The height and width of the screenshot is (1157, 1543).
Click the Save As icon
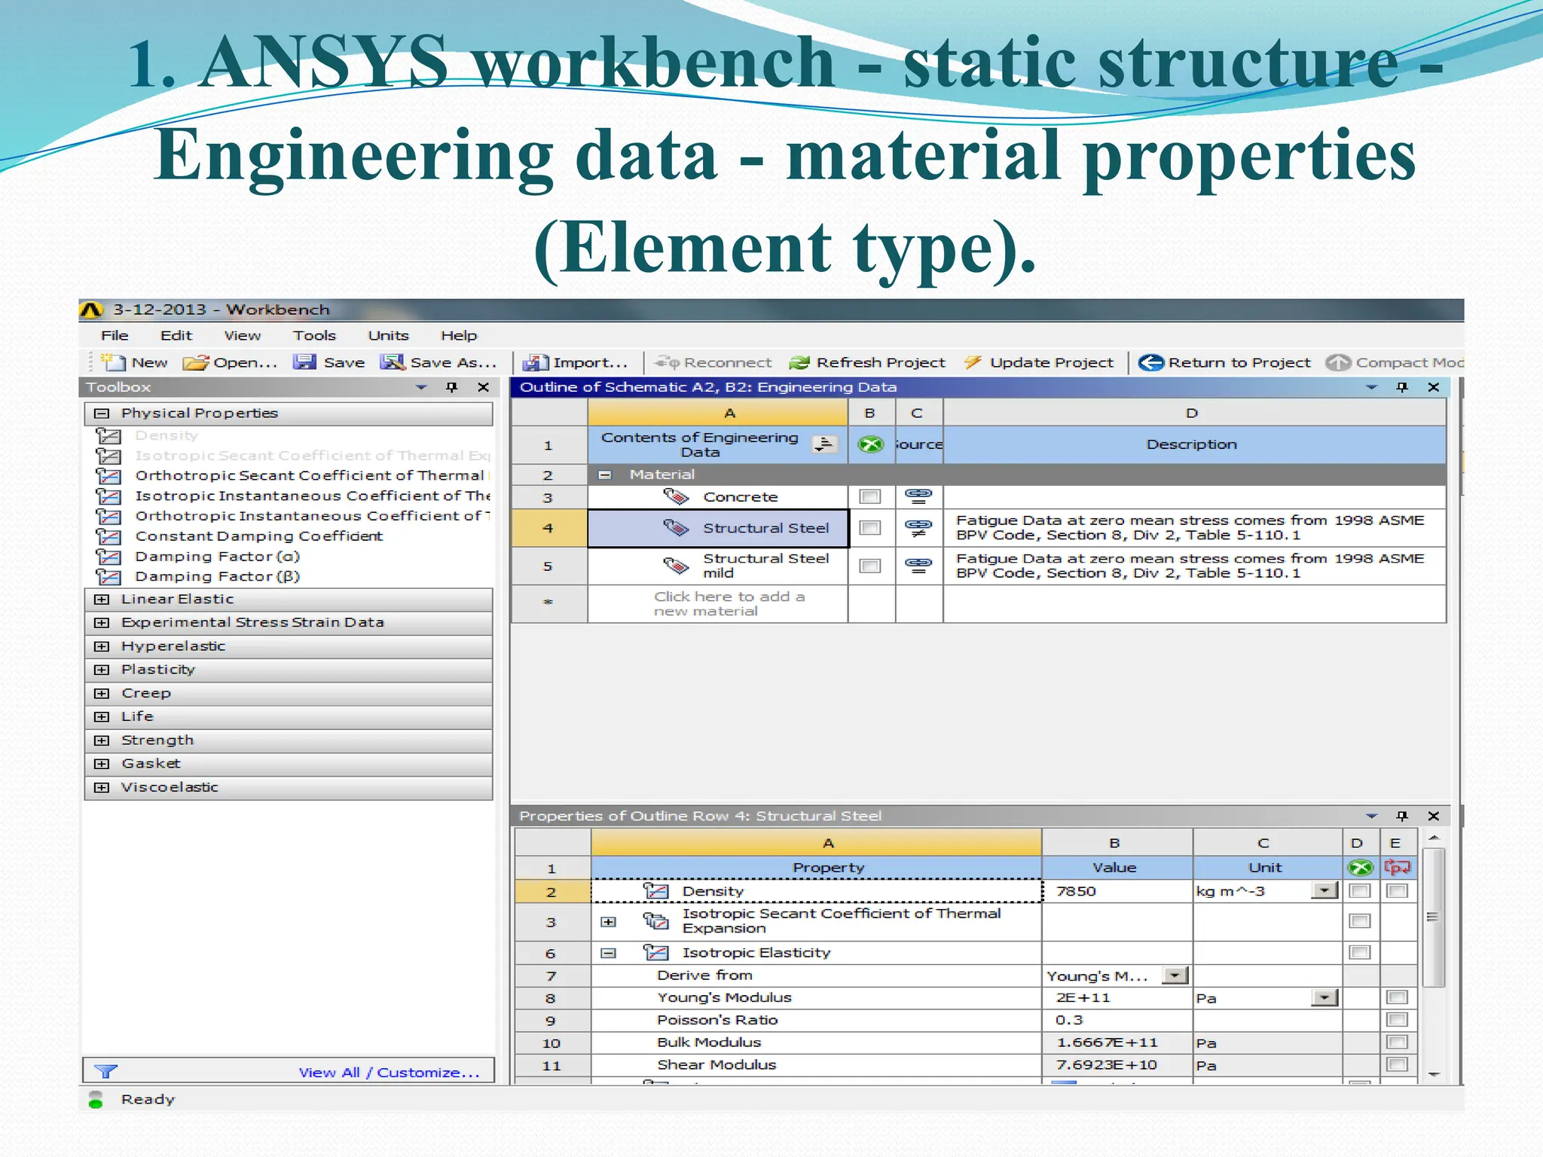click(x=393, y=362)
